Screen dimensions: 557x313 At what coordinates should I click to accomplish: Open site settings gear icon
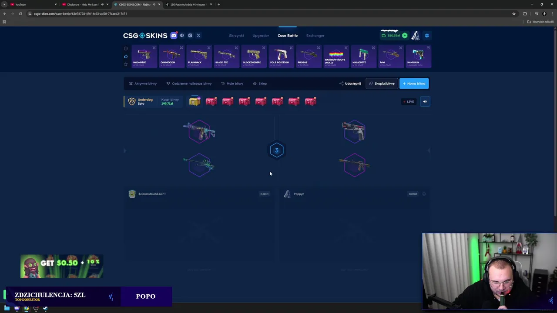(427, 35)
